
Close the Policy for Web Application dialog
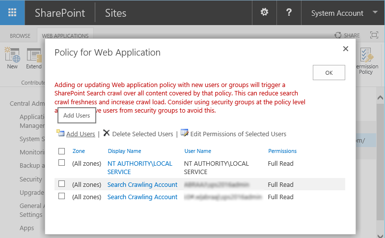point(346,49)
